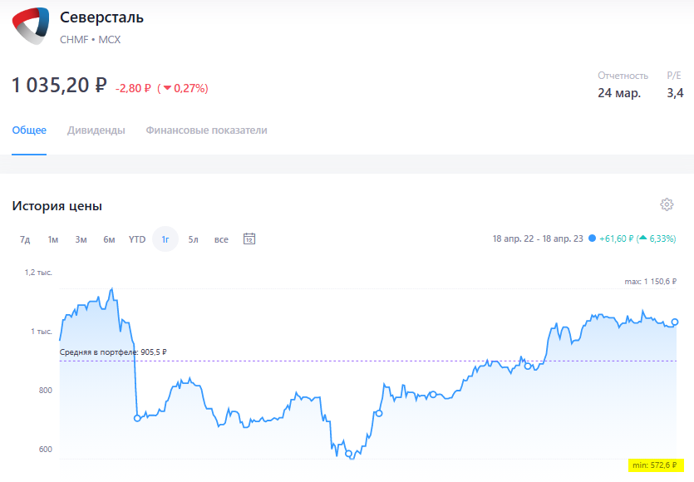
Task: Select the 1г chart period
Action: point(165,239)
